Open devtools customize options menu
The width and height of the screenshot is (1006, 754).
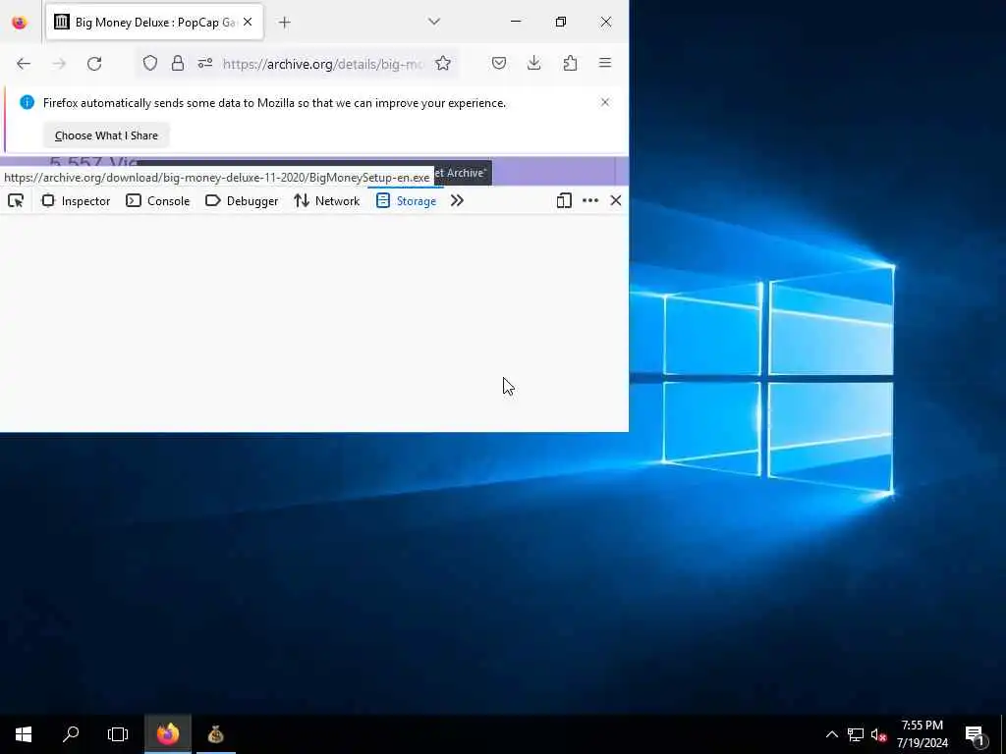click(x=590, y=200)
